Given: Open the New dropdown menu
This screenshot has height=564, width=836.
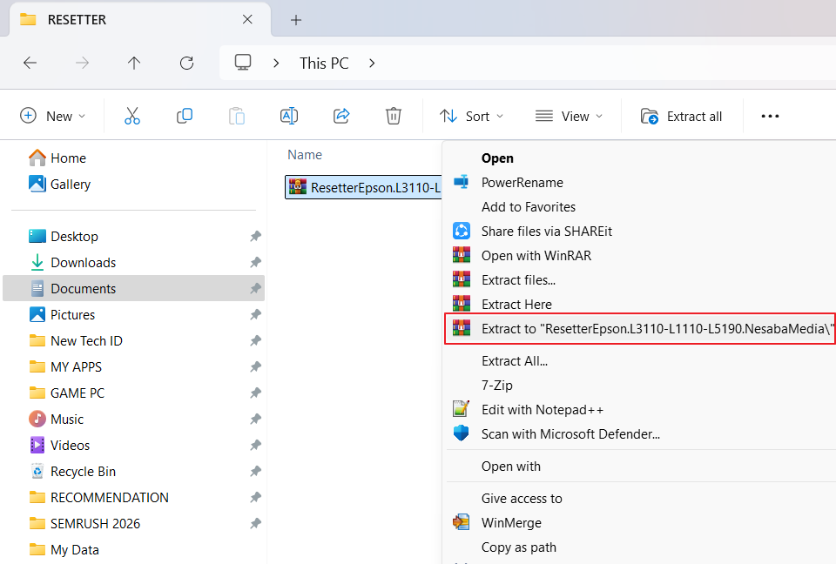Looking at the screenshot, I should 53,116.
